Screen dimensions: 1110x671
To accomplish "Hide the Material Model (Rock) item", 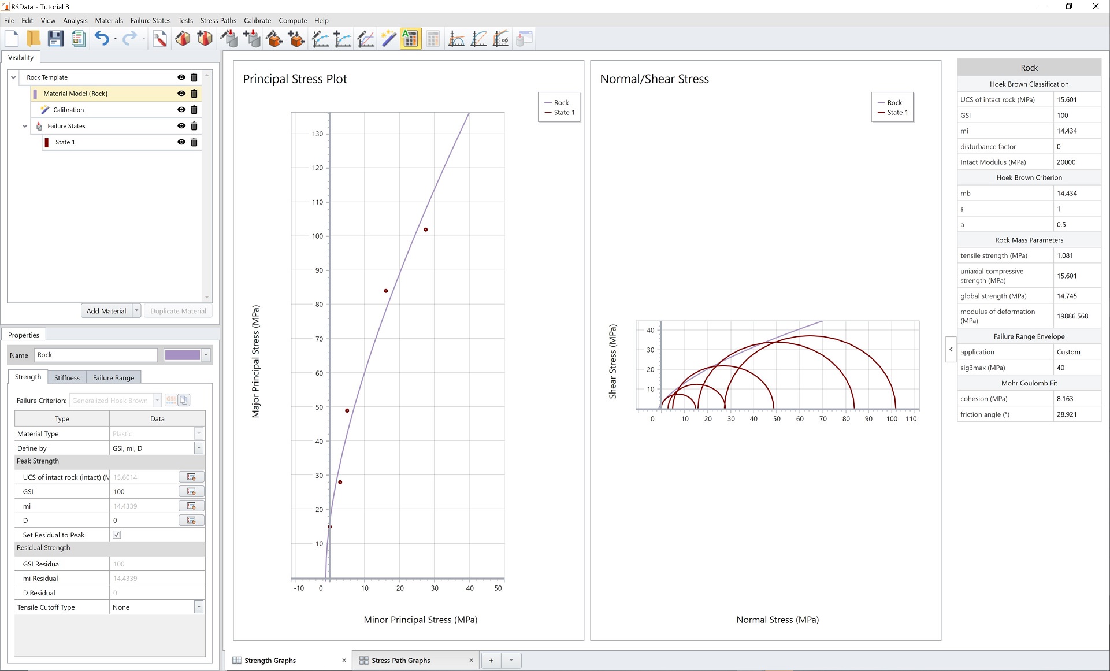I will tap(181, 94).
